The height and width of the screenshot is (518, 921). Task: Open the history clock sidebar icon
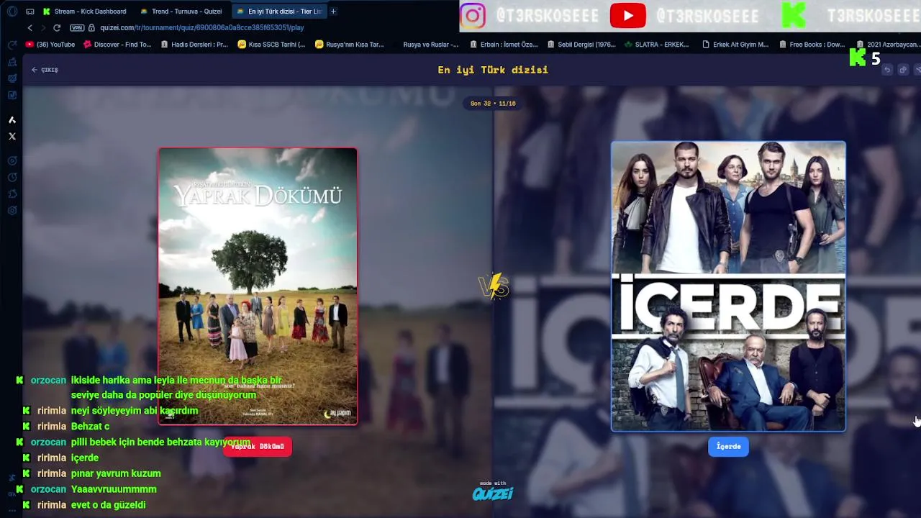[12, 177]
